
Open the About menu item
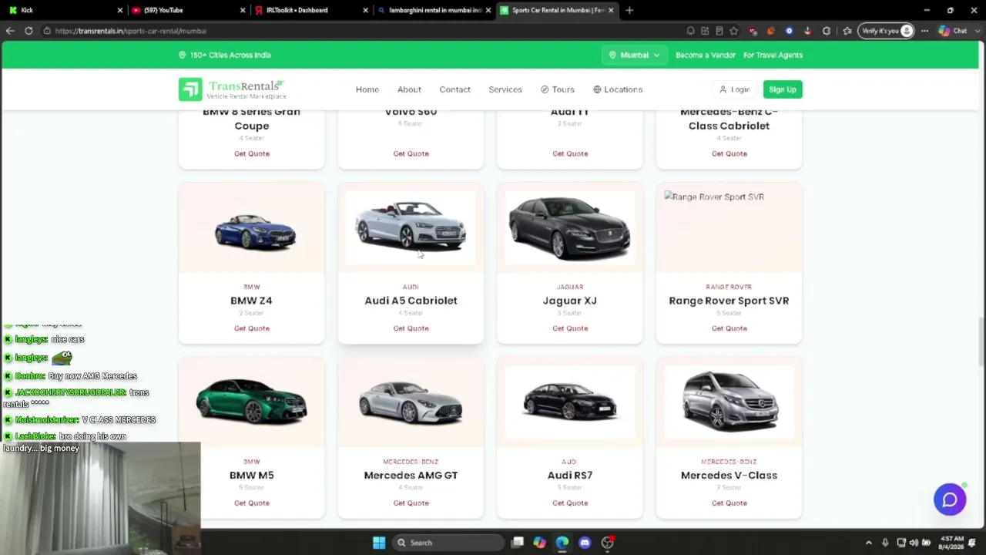click(x=409, y=89)
